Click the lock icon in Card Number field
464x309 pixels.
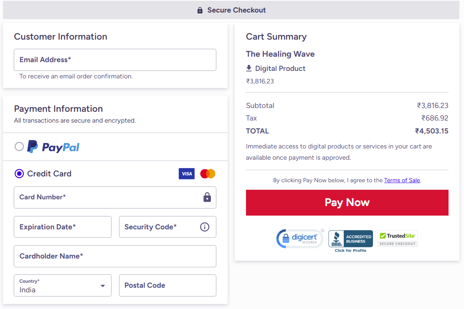pyautogui.click(x=207, y=197)
